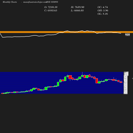133x133 pixels.
Task: Click the 'Monthly Charts' title text
Action: tap(10, 2)
